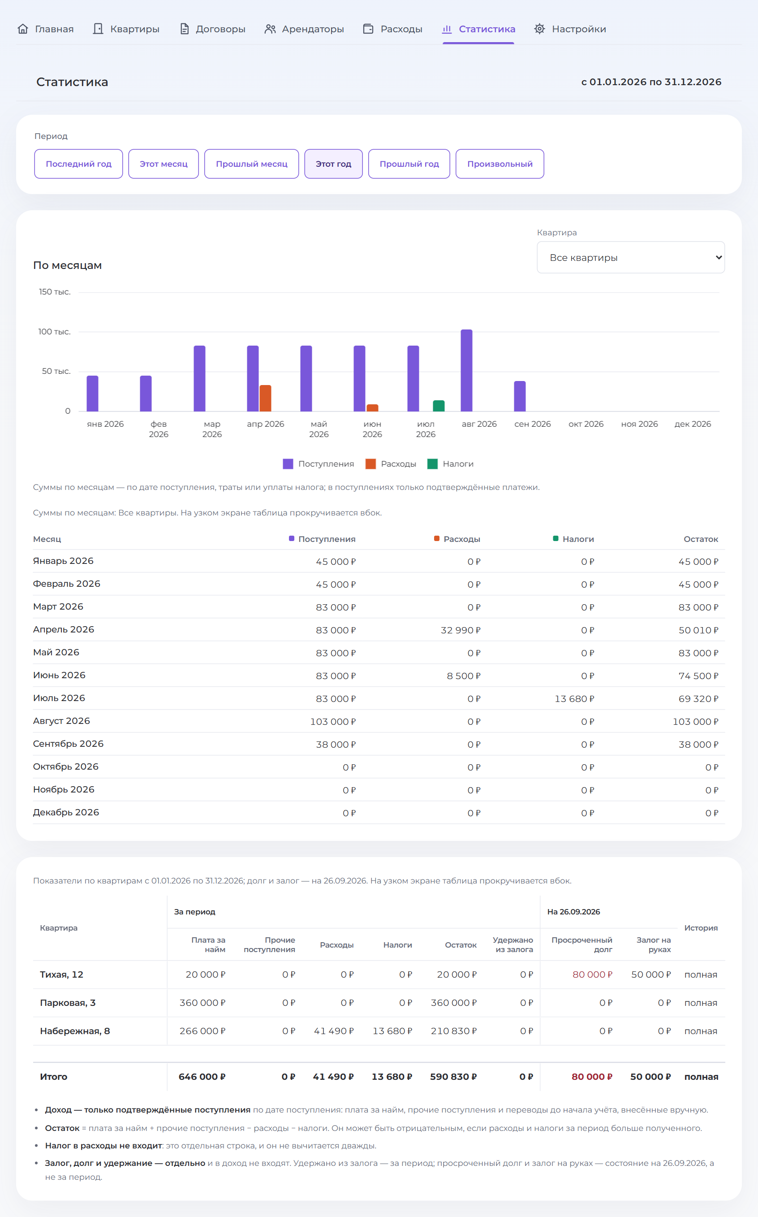Click the Парковая, 3 apartment row

pos(379,1003)
